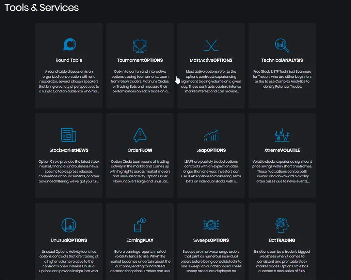This screenshot has width=351, height=280.
Task: Open the EarningPLAY title link
Action: coord(140,240)
